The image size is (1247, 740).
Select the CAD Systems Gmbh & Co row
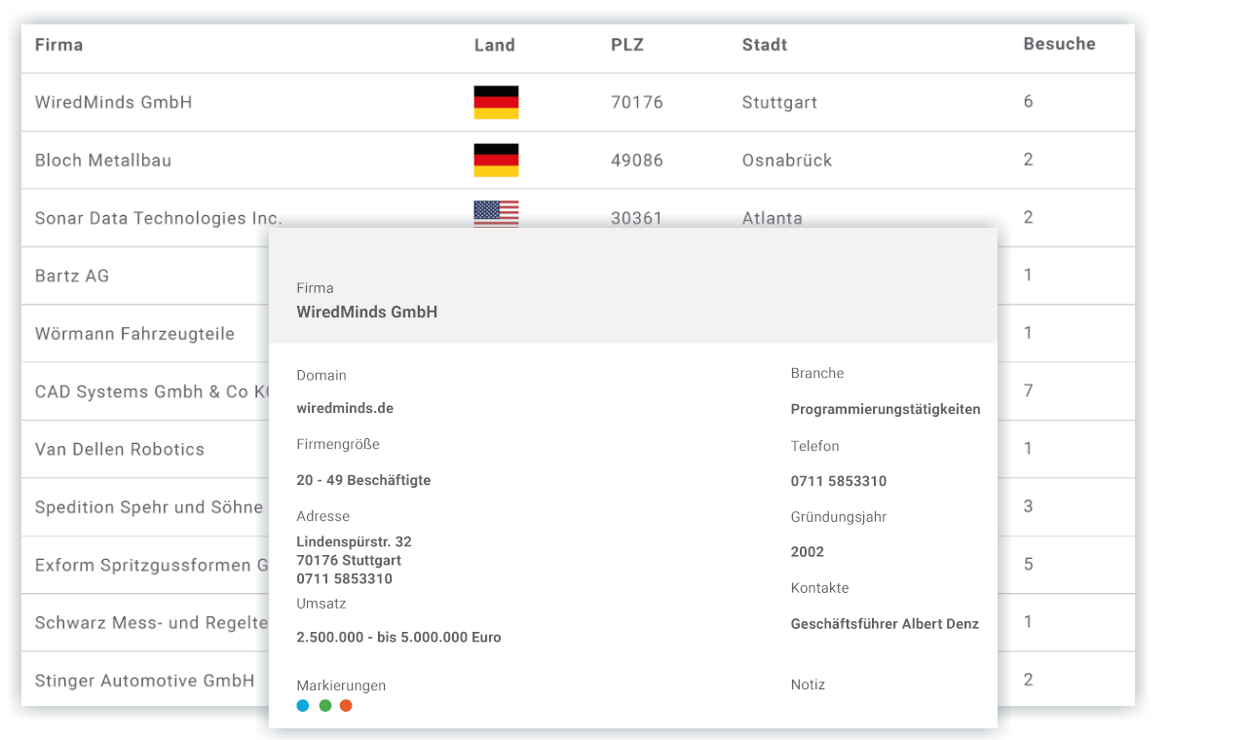coord(152,391)
